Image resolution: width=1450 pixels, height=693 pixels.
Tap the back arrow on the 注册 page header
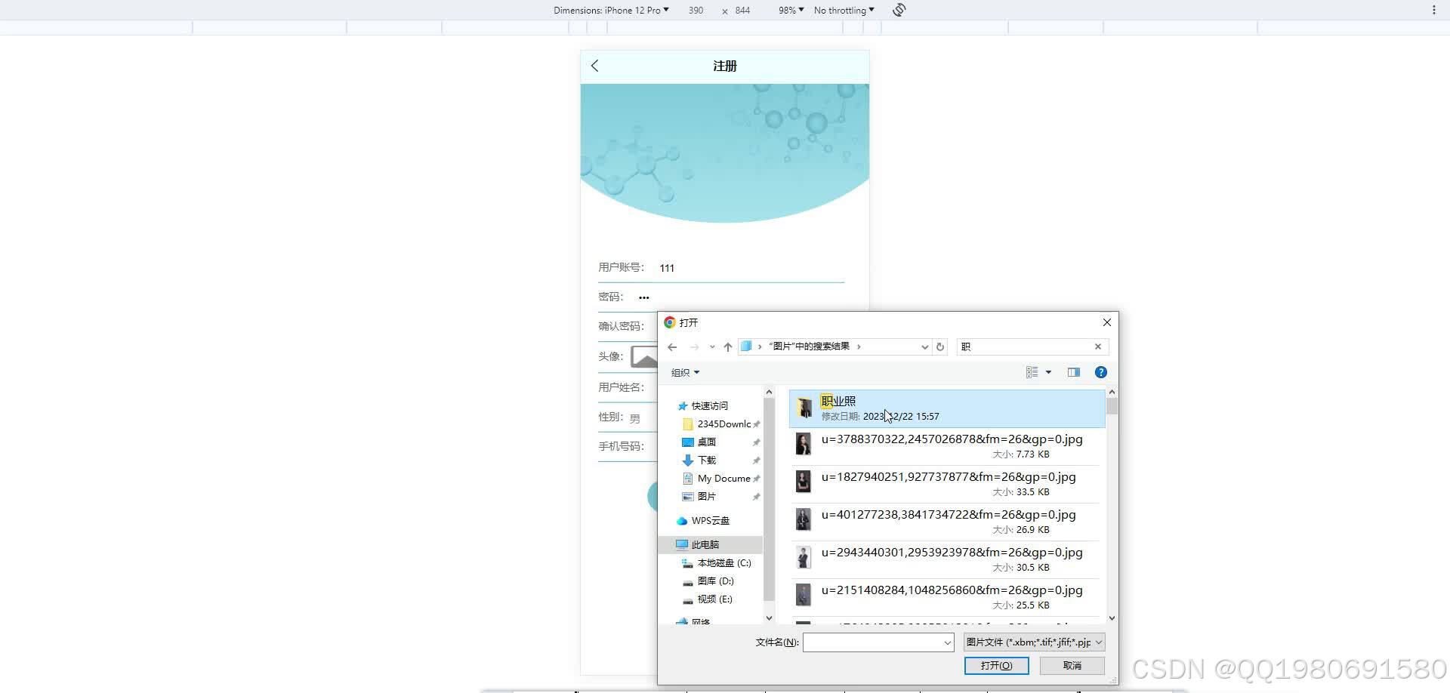(x=594, y=66)
